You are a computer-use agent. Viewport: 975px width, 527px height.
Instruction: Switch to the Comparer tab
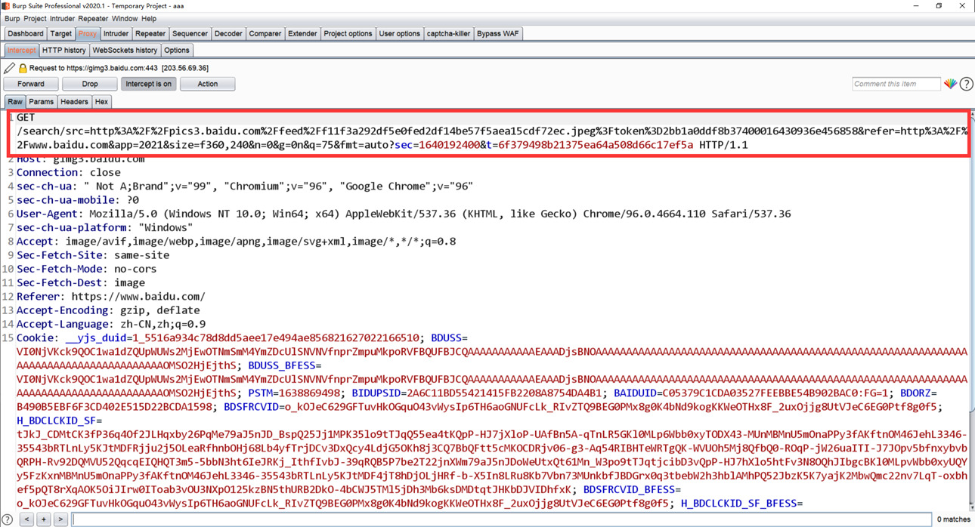[x=265, y=33]
